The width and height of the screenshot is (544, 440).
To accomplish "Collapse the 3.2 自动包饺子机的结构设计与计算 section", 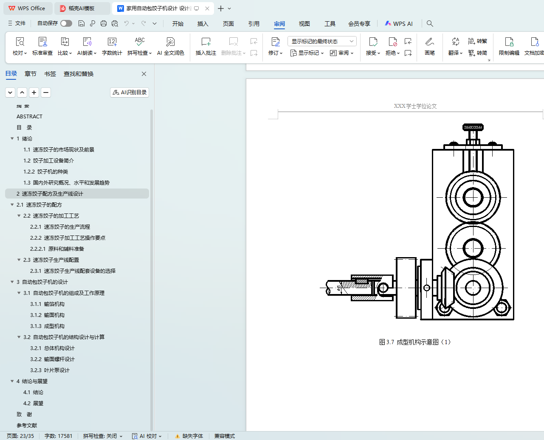I will pos(19,337).
